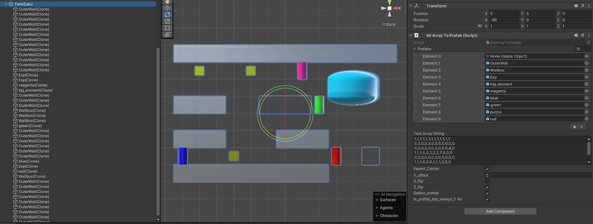The height and width of the screenshot is (224, 593).
Task: Select the Move tool in scene toolbar
Action: pyautogui.click(x=167, y=8)
